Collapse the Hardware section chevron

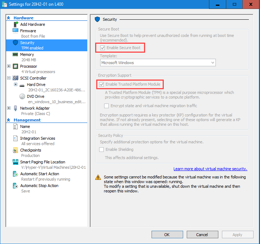click(x=9, y=18)
